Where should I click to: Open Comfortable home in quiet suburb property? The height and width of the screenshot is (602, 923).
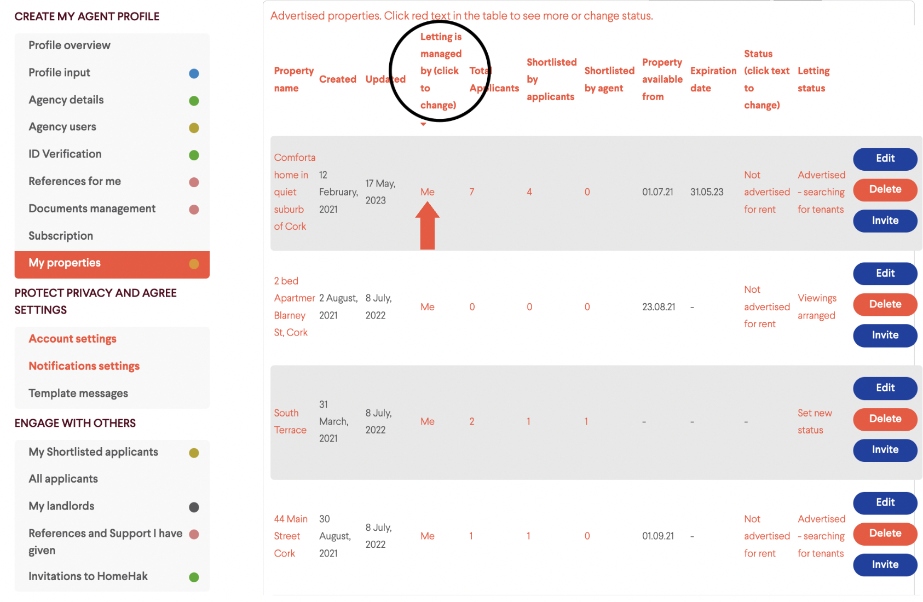pos(295,192)
